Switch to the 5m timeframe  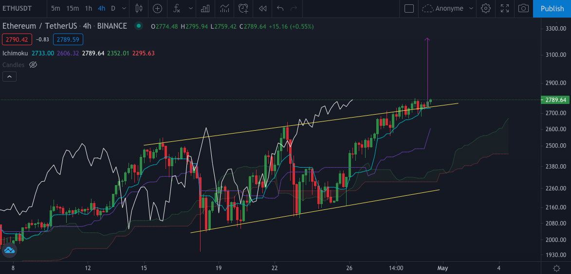(55, 8)
